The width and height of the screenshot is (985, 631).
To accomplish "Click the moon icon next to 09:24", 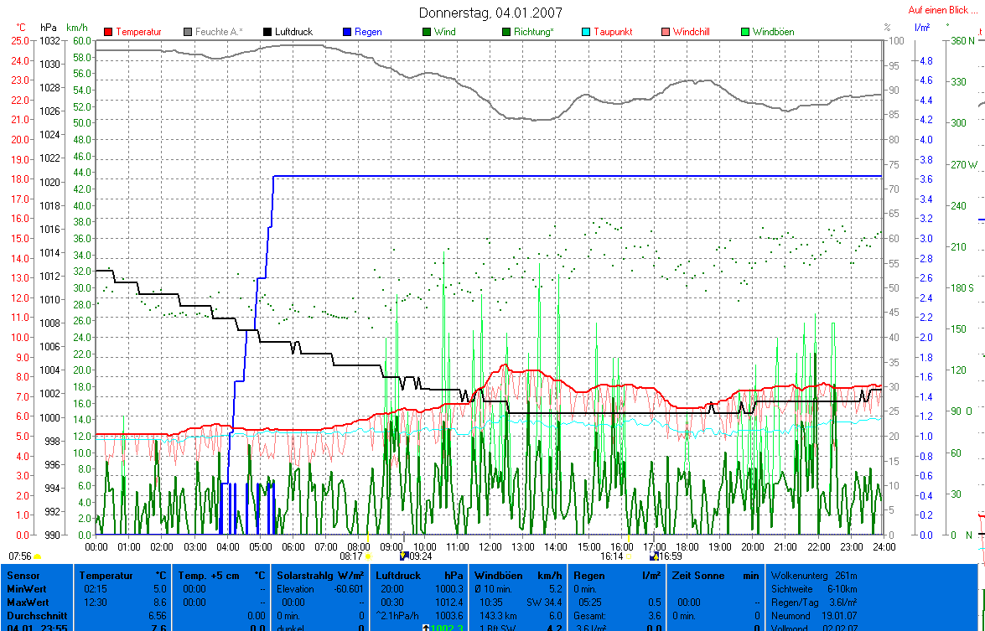I will pyautogui.click(x=403, y=556).
